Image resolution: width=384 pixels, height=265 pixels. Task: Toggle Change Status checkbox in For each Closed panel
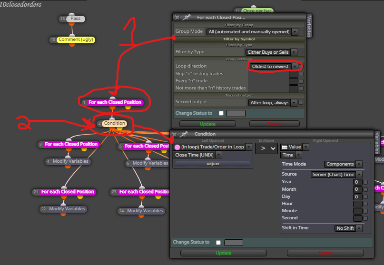pyautogui.click(x=221, y=113)
